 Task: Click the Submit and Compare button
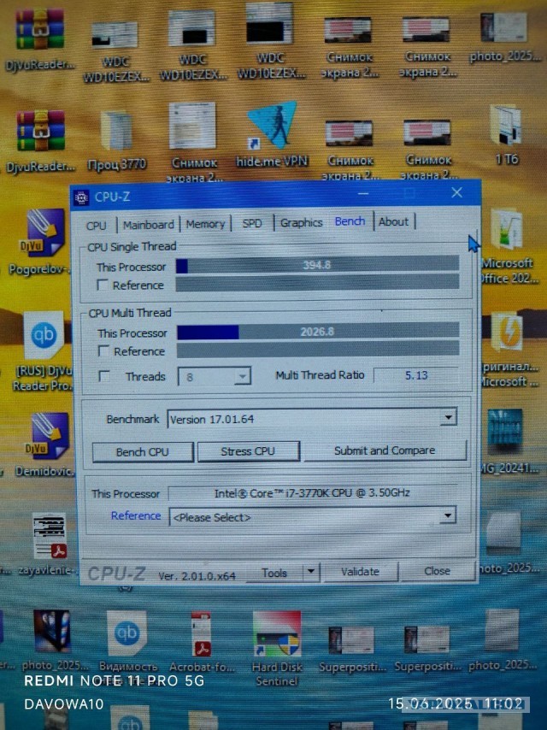click(x=385, y=450)
